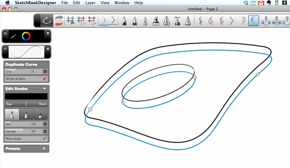Select the first crop-selection arrow toolbar icon

71,21
